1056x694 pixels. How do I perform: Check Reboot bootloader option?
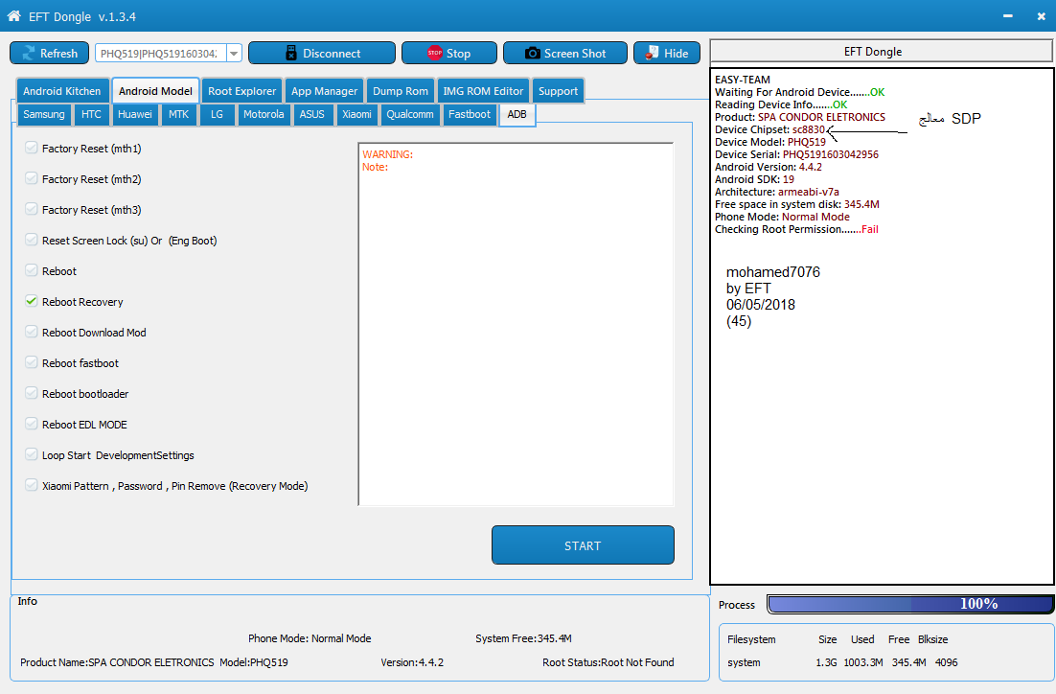(31, 393)
